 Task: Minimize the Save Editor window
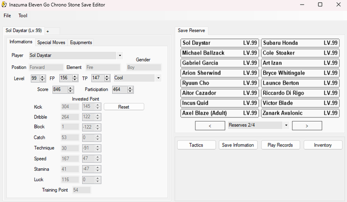[x=302, y=5]
